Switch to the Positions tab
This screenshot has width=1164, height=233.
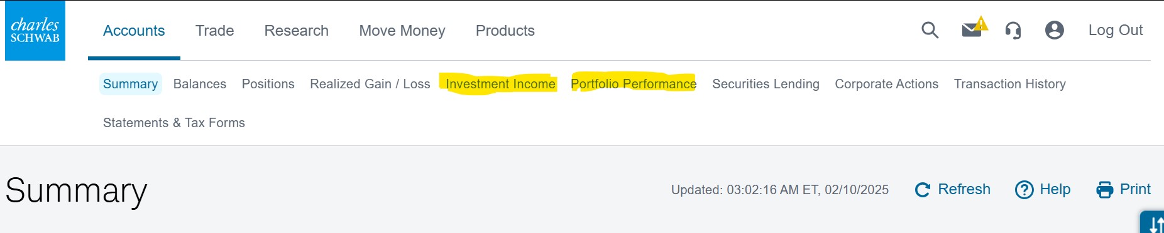(268, 84)
